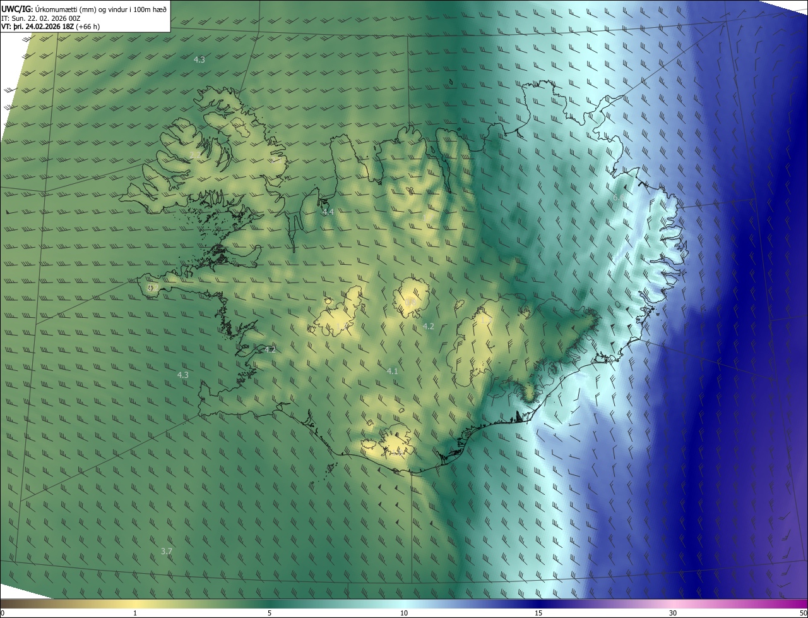The height and width of the screenshot is (618, 808).
Task: Click the 4.3 value north of the Westfjords
Action: click(x=199, y=59)
